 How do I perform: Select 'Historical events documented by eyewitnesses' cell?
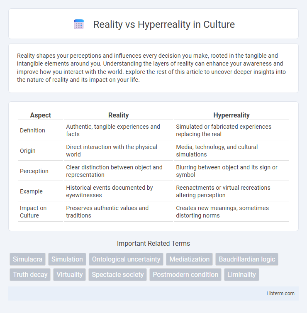click(x=118, y=191)
